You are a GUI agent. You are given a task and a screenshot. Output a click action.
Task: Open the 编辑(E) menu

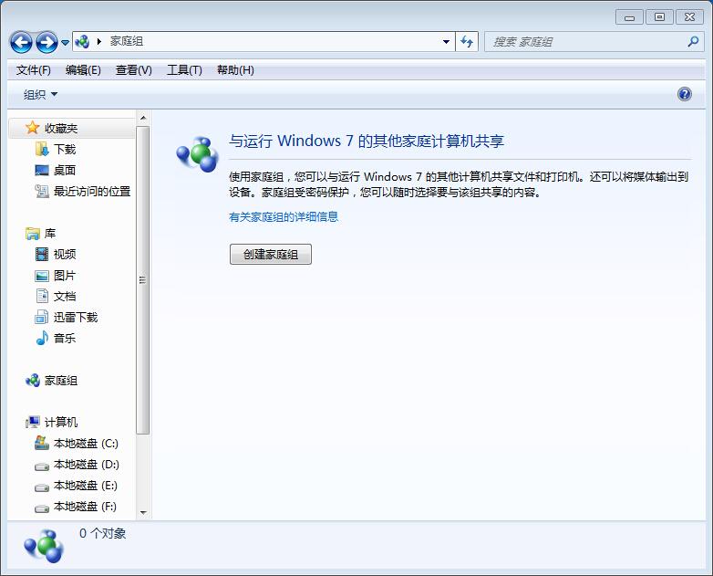(x=83, y=70)
